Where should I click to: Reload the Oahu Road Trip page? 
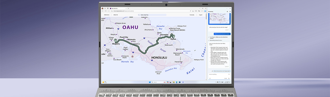pyautogui.click(x=106, y=11)
